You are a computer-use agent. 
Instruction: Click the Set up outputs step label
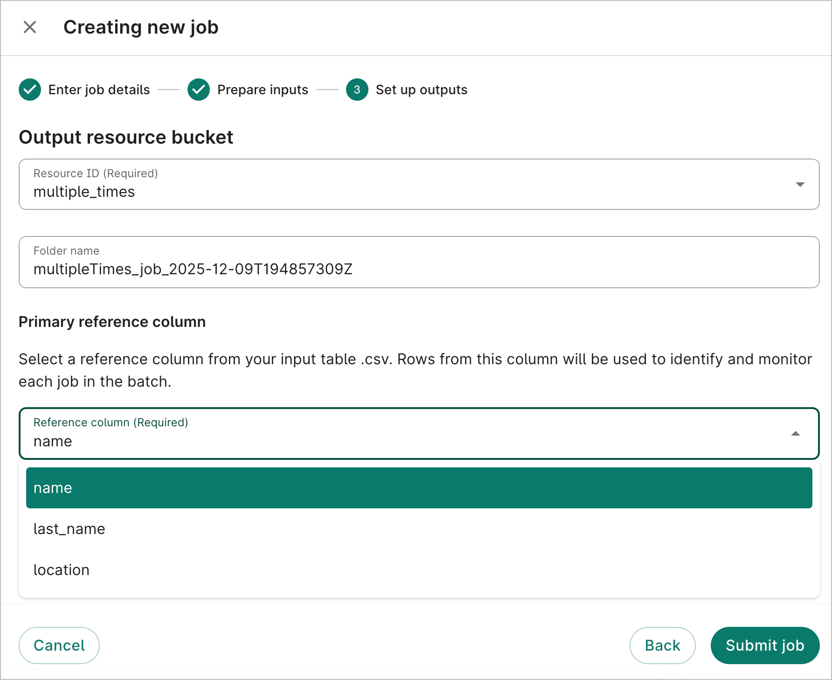coord(421,90)
